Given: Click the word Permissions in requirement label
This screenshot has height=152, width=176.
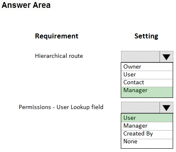Looking at the screenshot, I should [x=35, y=107].
